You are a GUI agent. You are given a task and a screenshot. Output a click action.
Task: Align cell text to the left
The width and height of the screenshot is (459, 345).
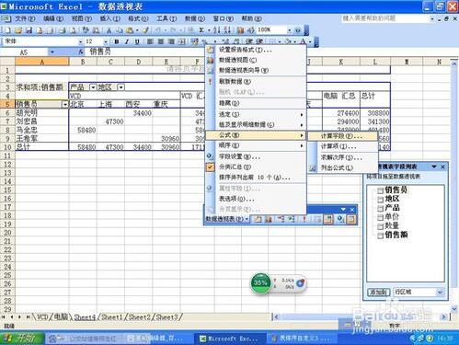pyautogui.click(x=150, y=41)
